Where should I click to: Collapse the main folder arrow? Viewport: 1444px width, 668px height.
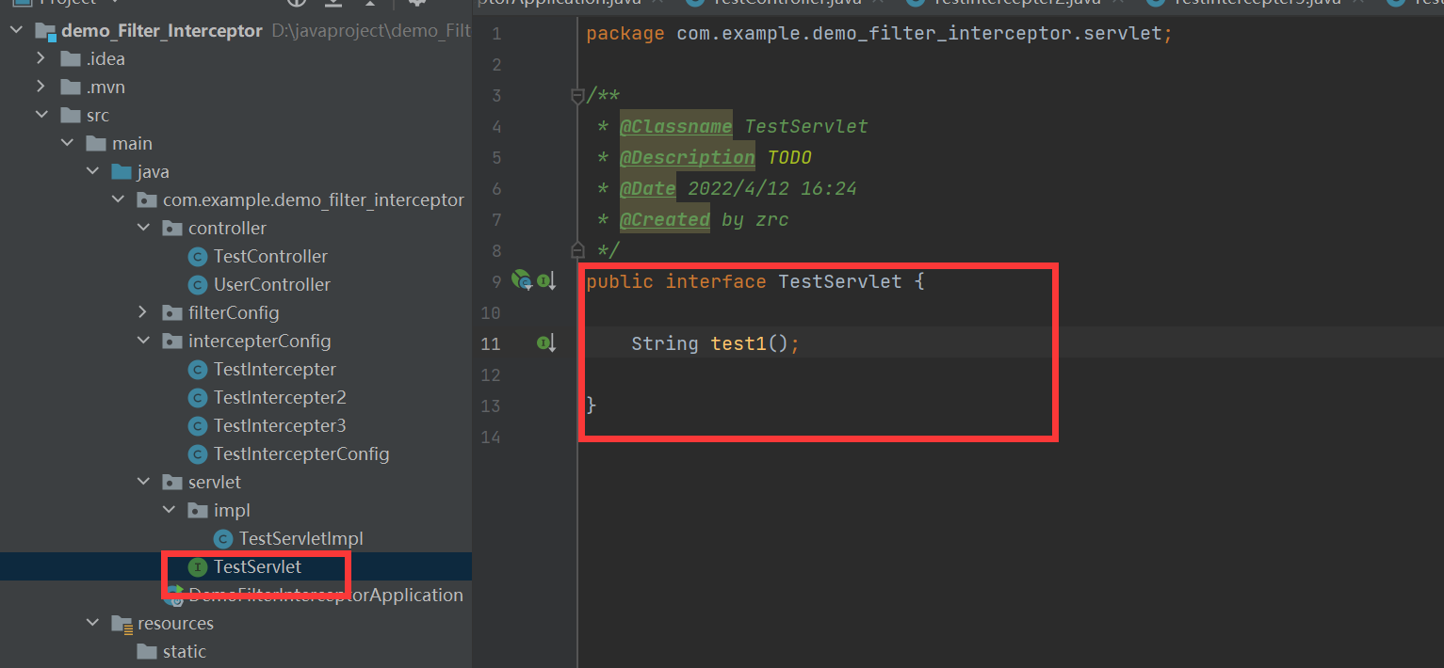point(67,144)
